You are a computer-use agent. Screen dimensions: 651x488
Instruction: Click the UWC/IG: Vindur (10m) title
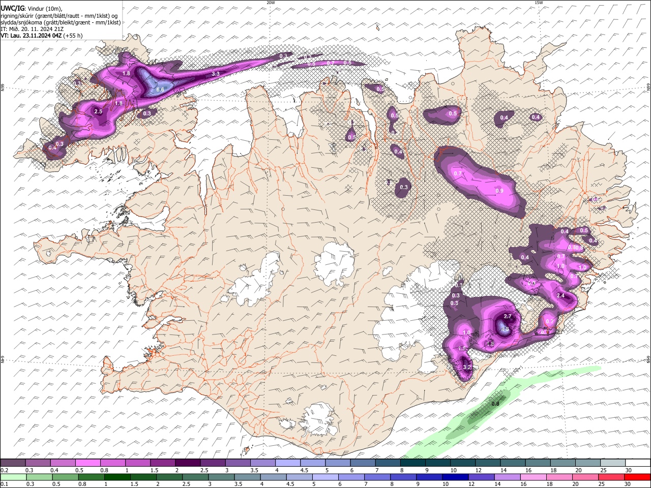(32, 9)
